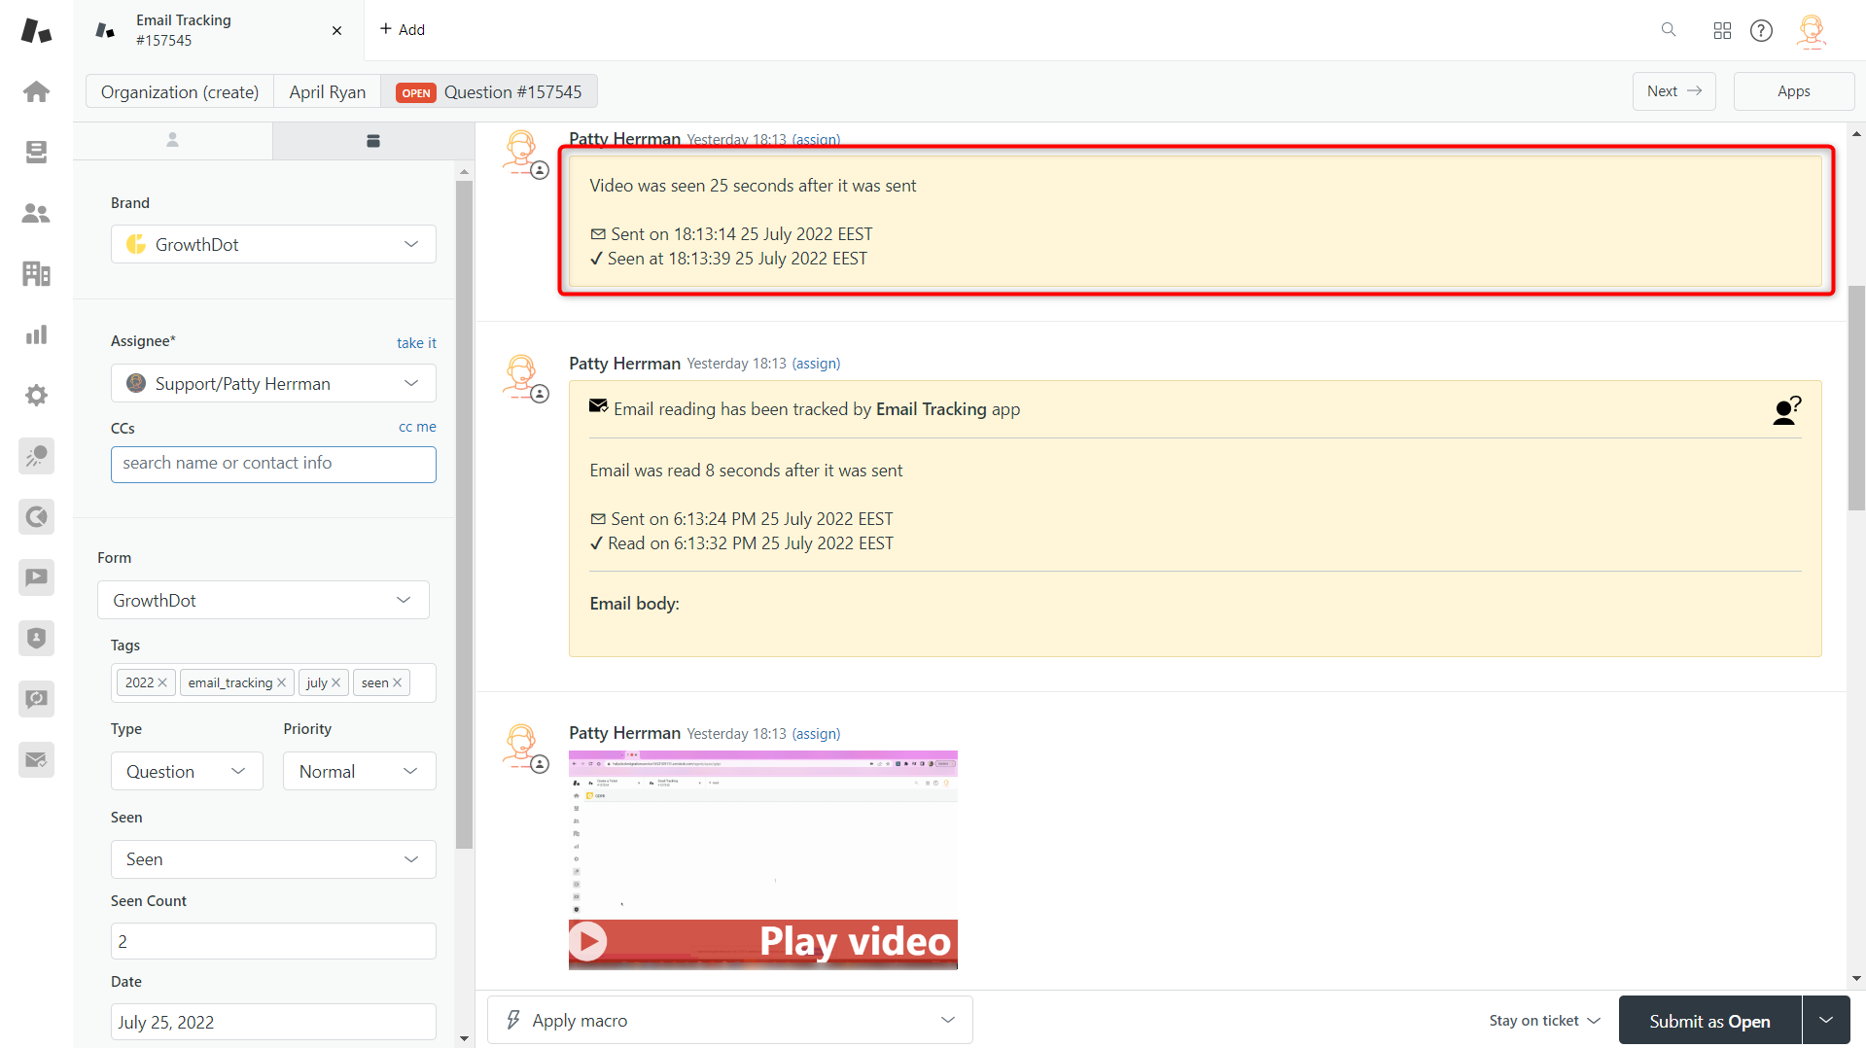This screenshot has height=1048, width=1866.
Task: Play the embedded video thumbnail
Action: coord(586,940)
